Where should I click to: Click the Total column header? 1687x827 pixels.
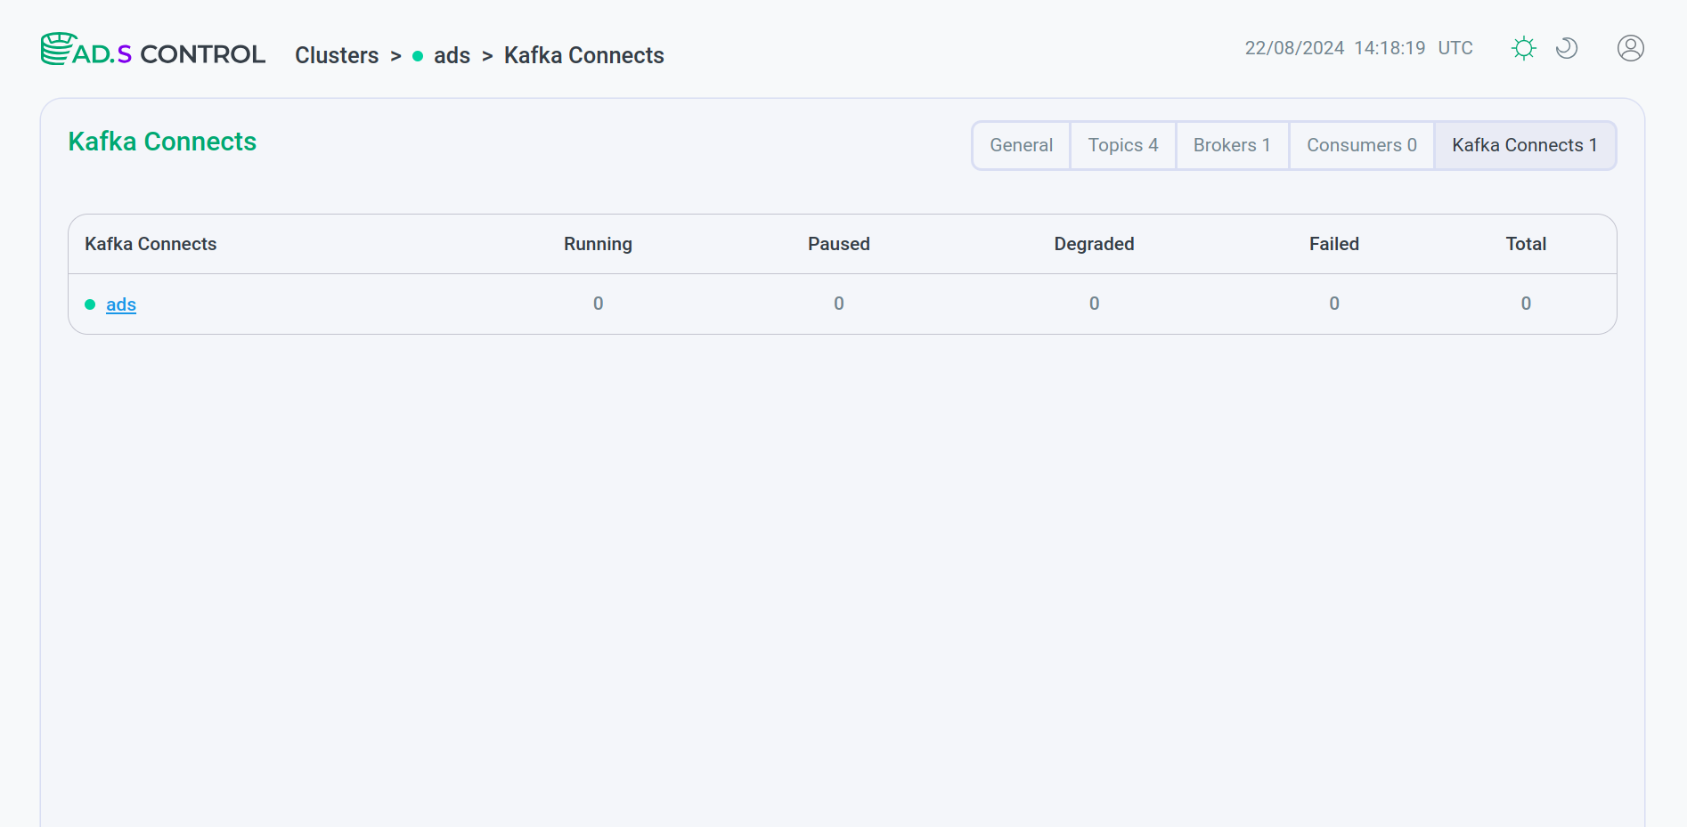1526,244
